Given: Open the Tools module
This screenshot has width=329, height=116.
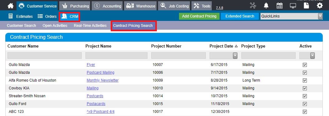Looking at the screenshot, I should 202,6.
